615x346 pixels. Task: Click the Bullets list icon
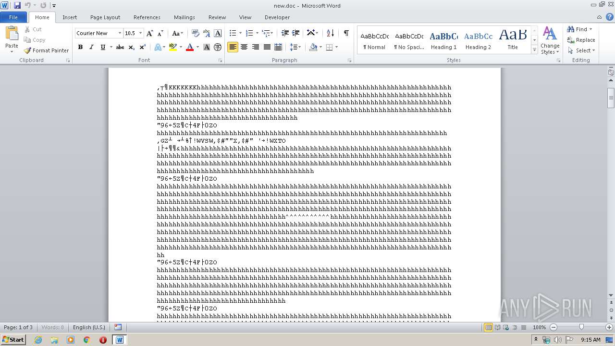point(233,33)
